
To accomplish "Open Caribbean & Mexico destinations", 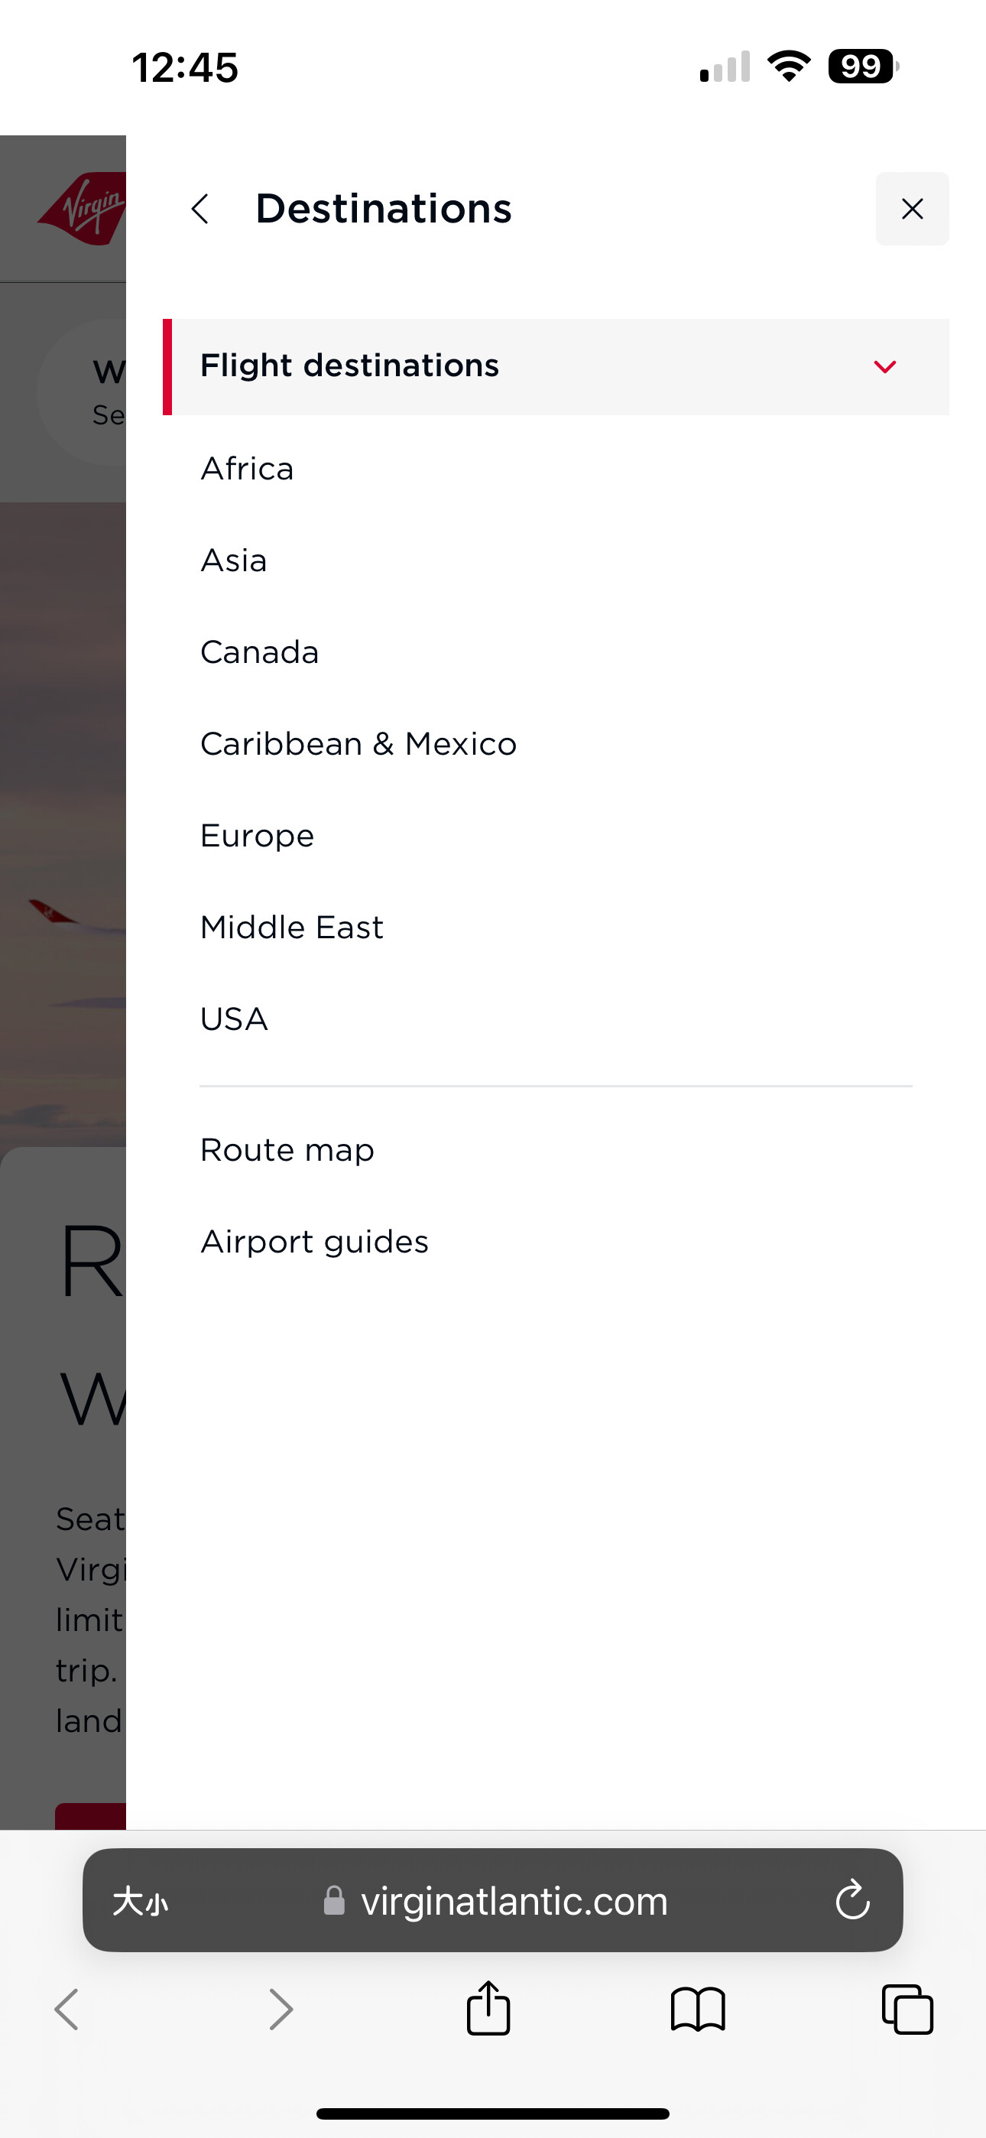I will coord(358,744).
